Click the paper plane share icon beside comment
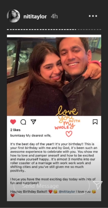The image size is (108, 208). pos(33,122)
